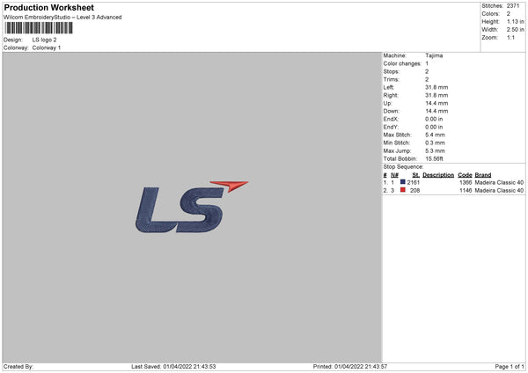528x373 pixels.
Task: Click the 'EndX:' label
Action: [x=391, y=119]
